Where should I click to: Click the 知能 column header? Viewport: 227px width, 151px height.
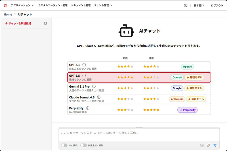point(125,58)
